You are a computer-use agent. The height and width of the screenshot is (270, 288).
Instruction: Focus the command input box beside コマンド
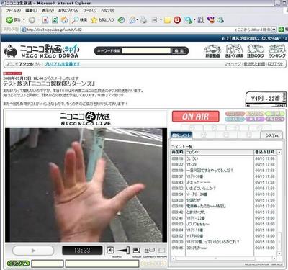pos(48,264)
